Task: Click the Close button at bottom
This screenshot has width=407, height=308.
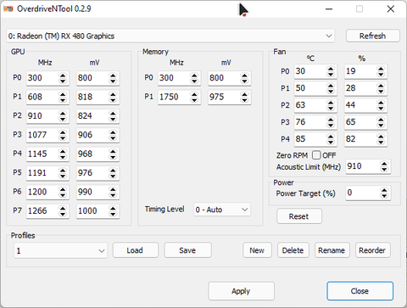Action: 360,291
